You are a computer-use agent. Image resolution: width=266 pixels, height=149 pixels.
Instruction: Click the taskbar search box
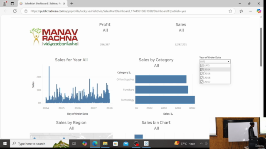pos(39,144)
